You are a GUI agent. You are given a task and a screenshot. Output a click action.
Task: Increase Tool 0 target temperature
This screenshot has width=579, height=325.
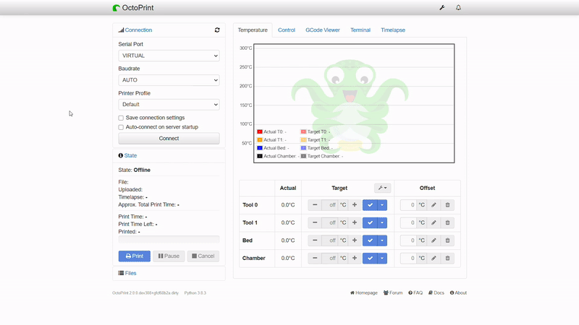pos(355,205)
